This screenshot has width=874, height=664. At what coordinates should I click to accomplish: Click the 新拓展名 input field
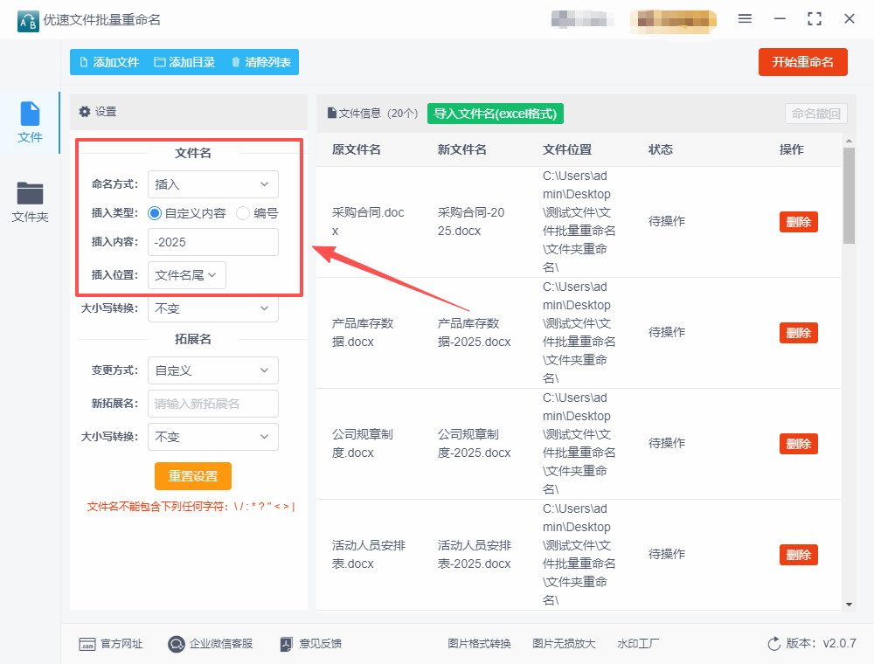click(x=212, y=404)
